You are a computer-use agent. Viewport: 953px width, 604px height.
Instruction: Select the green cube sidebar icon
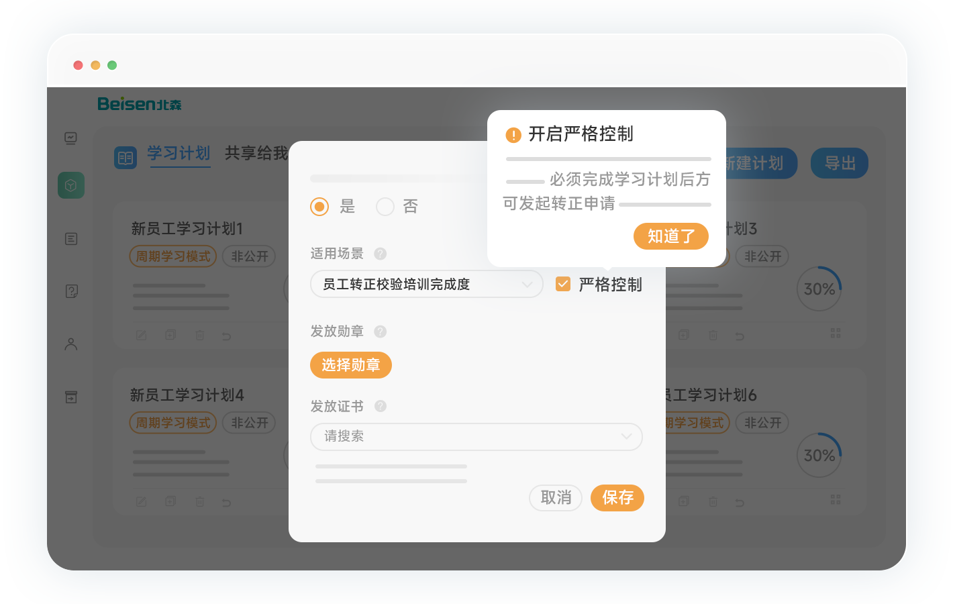[x=71, y=185]
